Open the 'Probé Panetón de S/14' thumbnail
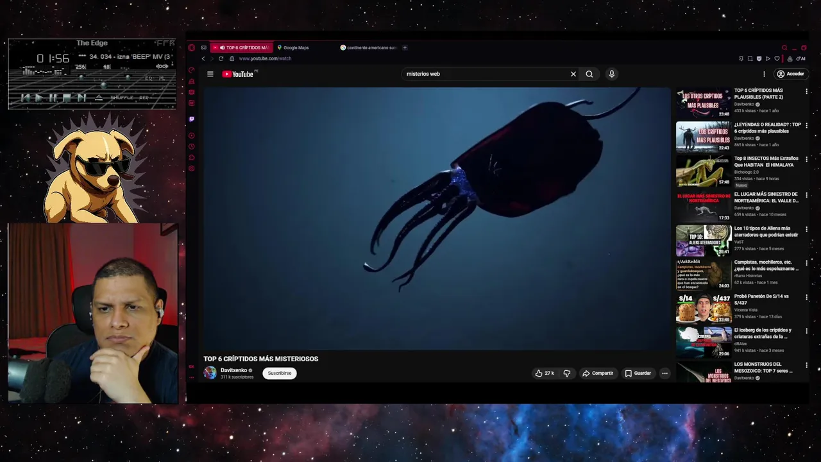 [x=704, y=308]
